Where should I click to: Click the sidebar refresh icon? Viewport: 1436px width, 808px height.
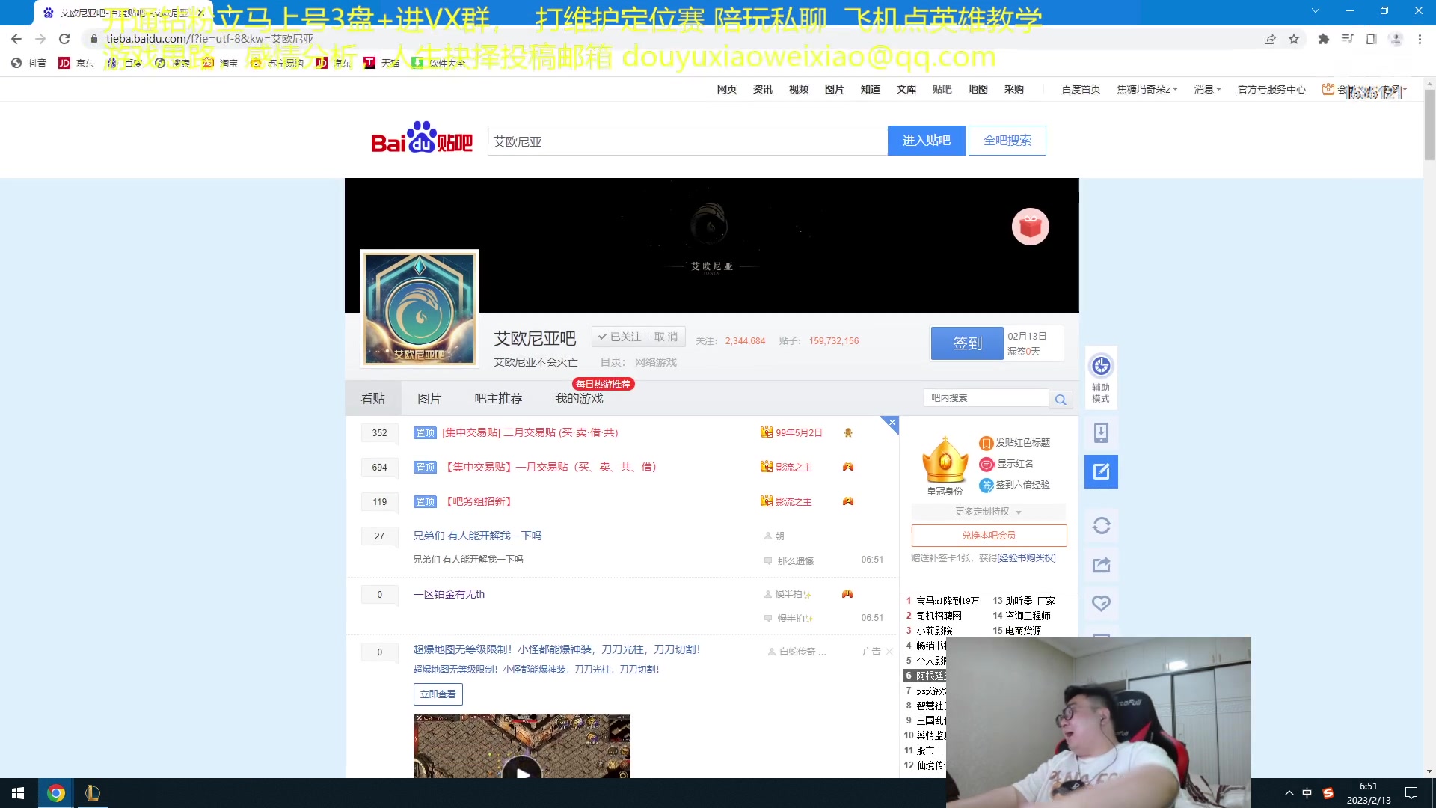(x=1101, y=526)
